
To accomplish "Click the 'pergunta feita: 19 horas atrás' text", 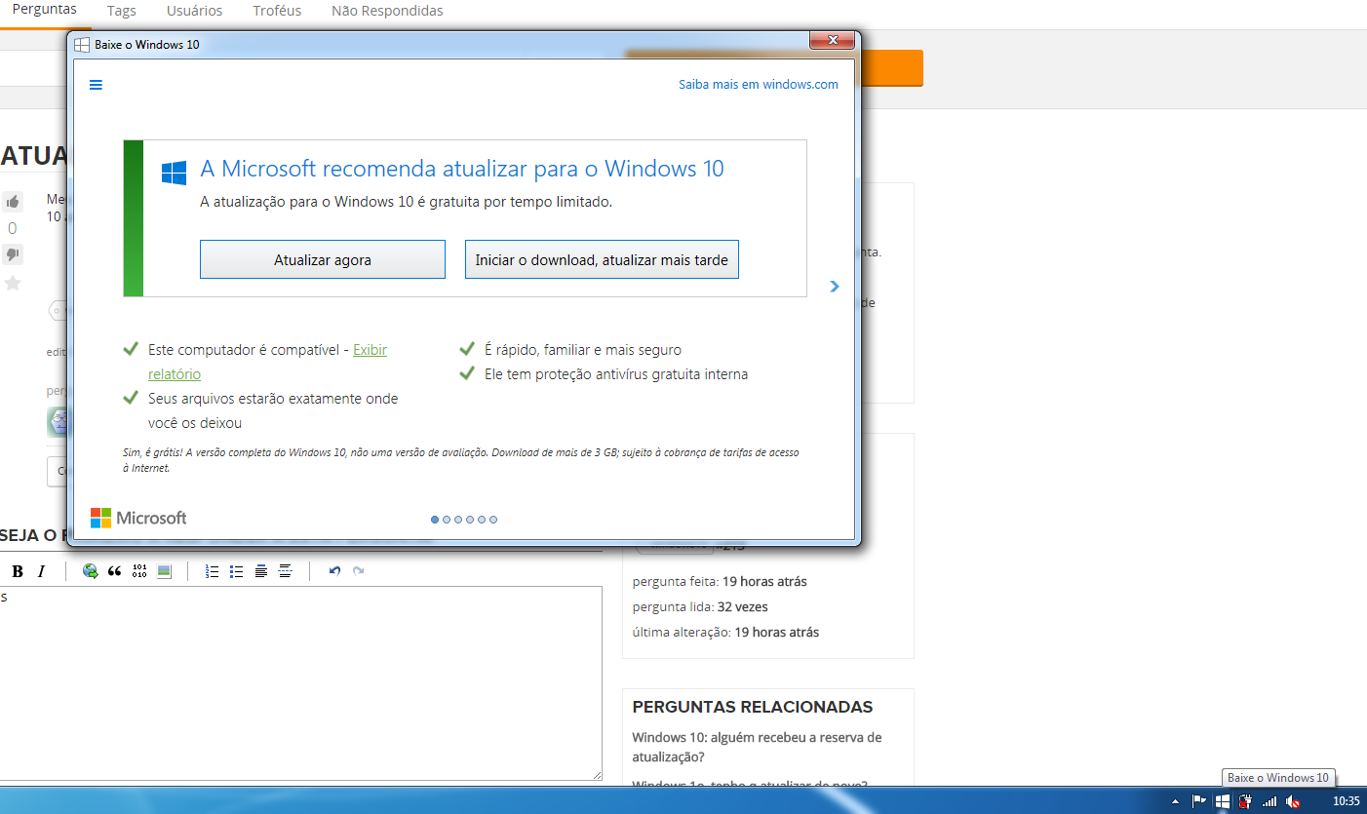I will pos(720,581).
